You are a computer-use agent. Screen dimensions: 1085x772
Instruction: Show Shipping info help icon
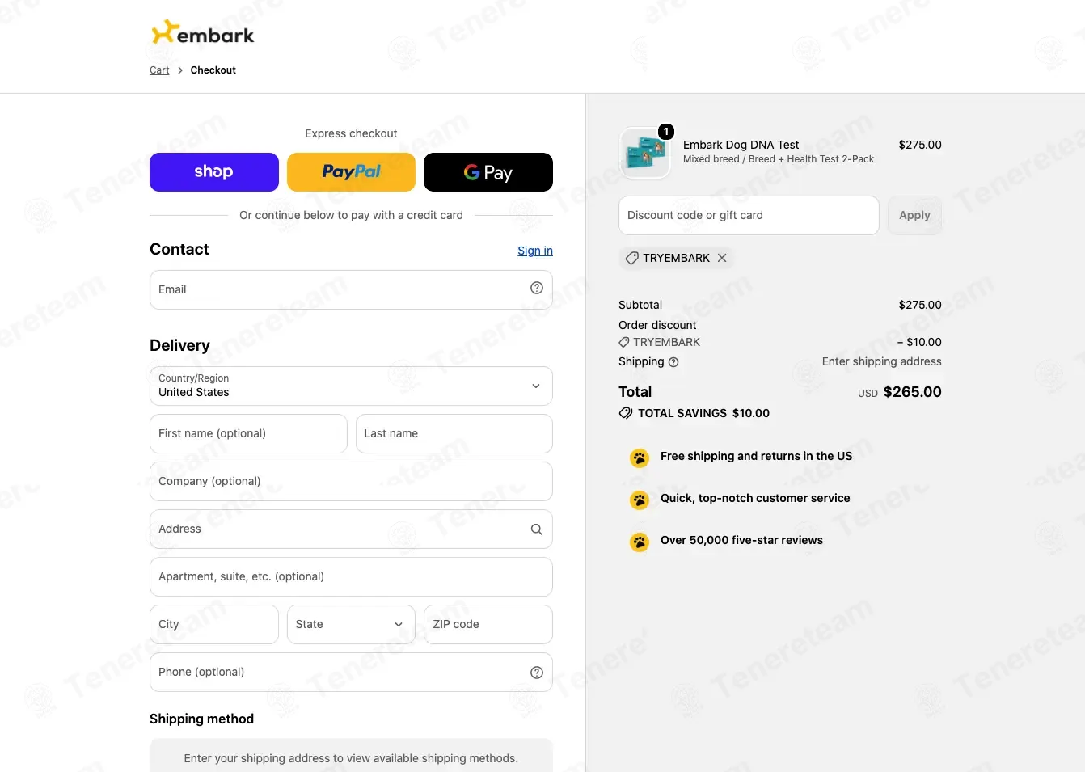coord(673,362)
